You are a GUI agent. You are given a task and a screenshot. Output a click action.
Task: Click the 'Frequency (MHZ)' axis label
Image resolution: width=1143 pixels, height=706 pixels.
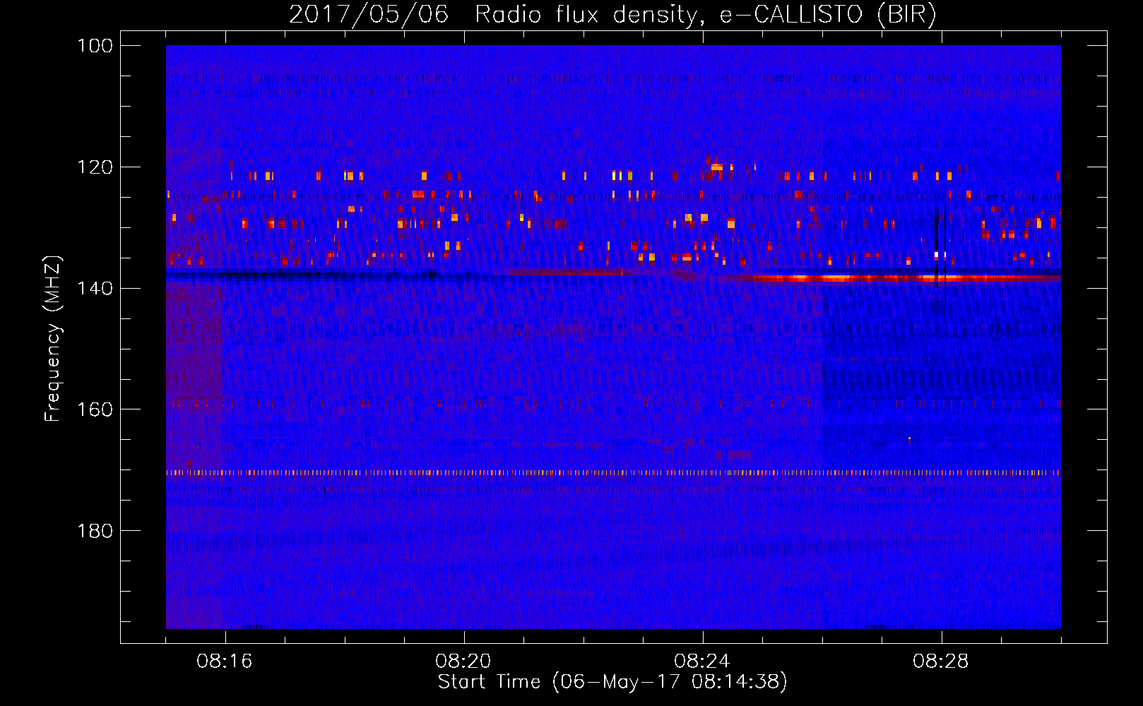click(x=53, y=339)
